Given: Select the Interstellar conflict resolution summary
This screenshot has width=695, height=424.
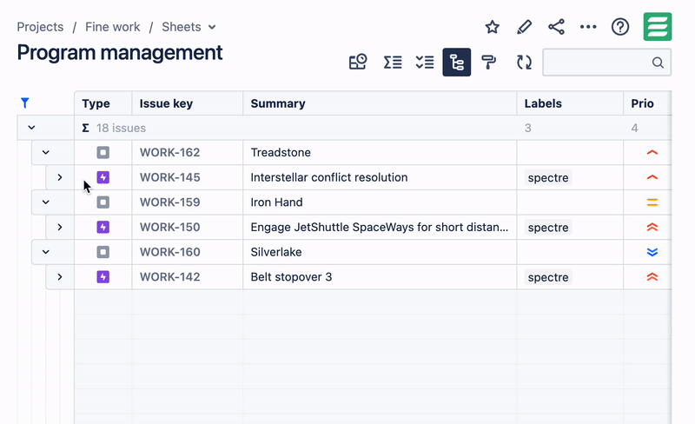Looking at the screenshot, I should point(380,177).
